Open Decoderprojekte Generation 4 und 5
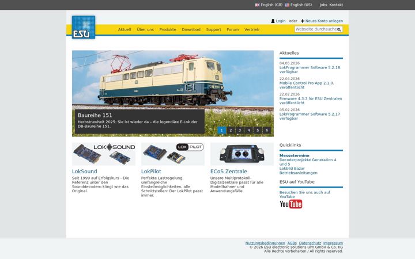 coord(308,162)
